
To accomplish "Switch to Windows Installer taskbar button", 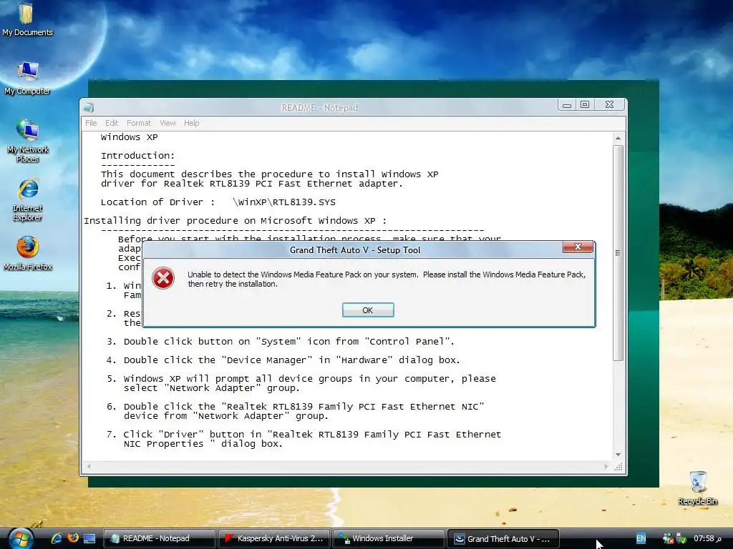I will click(389, 538).
